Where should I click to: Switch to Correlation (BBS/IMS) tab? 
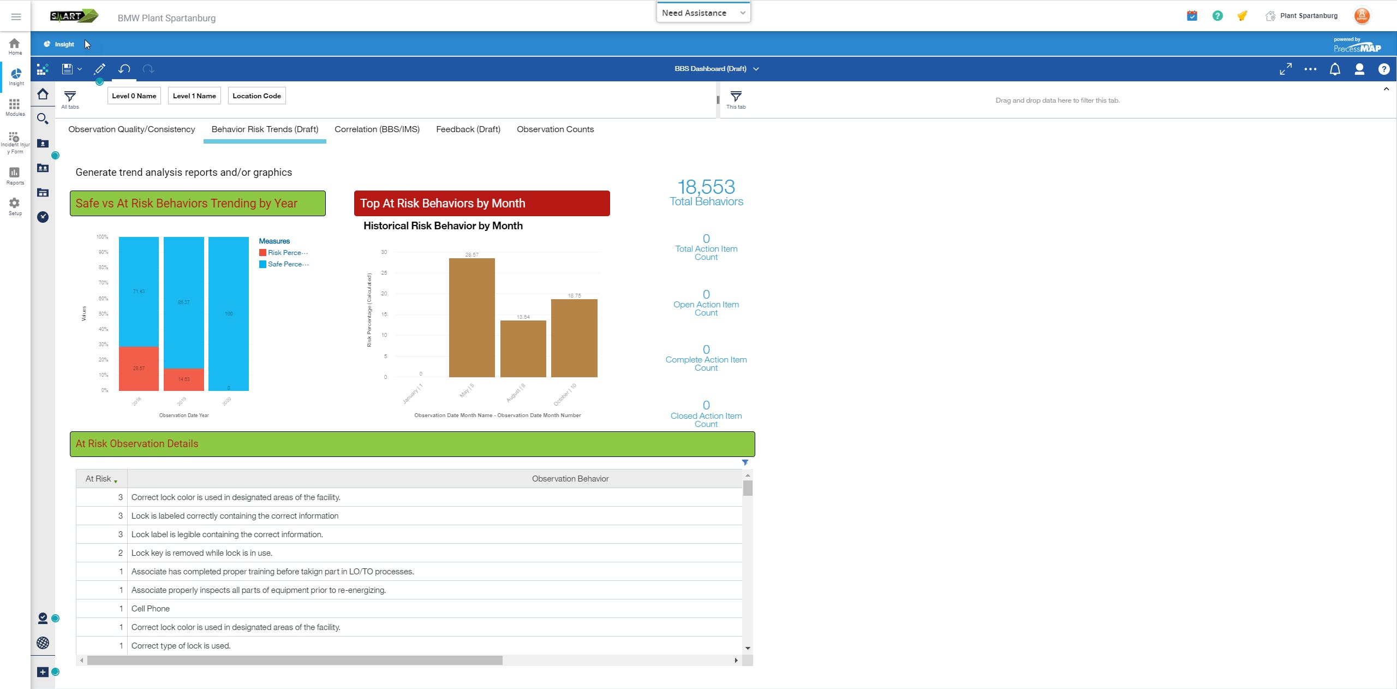pyautogui.click(x=377, y=129)
